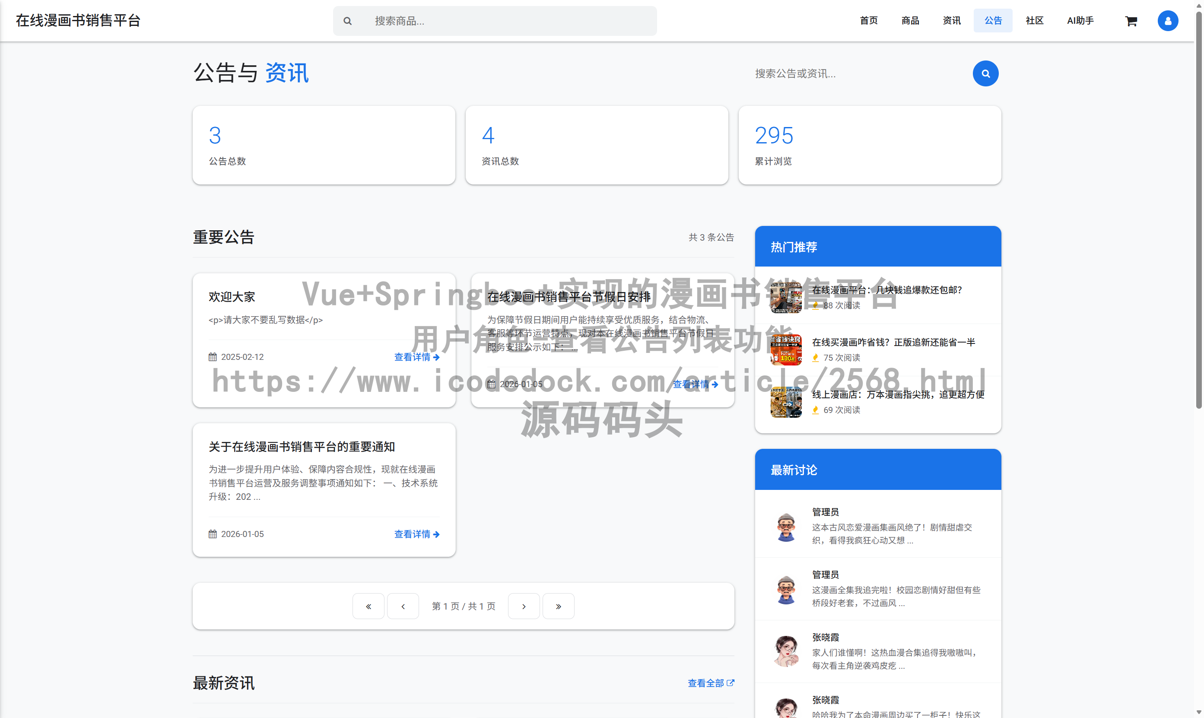This screenshot has width=1204, height=718.
Task: Click the blue announcement search button
Action: (x=986, y=73)
